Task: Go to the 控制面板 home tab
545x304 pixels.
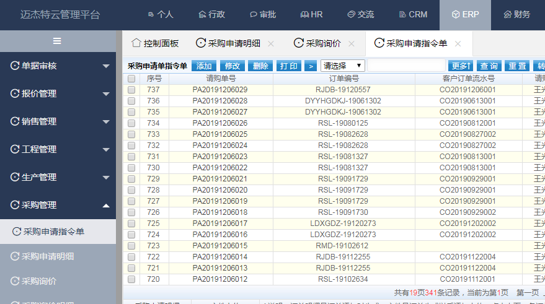Action: 155,43
